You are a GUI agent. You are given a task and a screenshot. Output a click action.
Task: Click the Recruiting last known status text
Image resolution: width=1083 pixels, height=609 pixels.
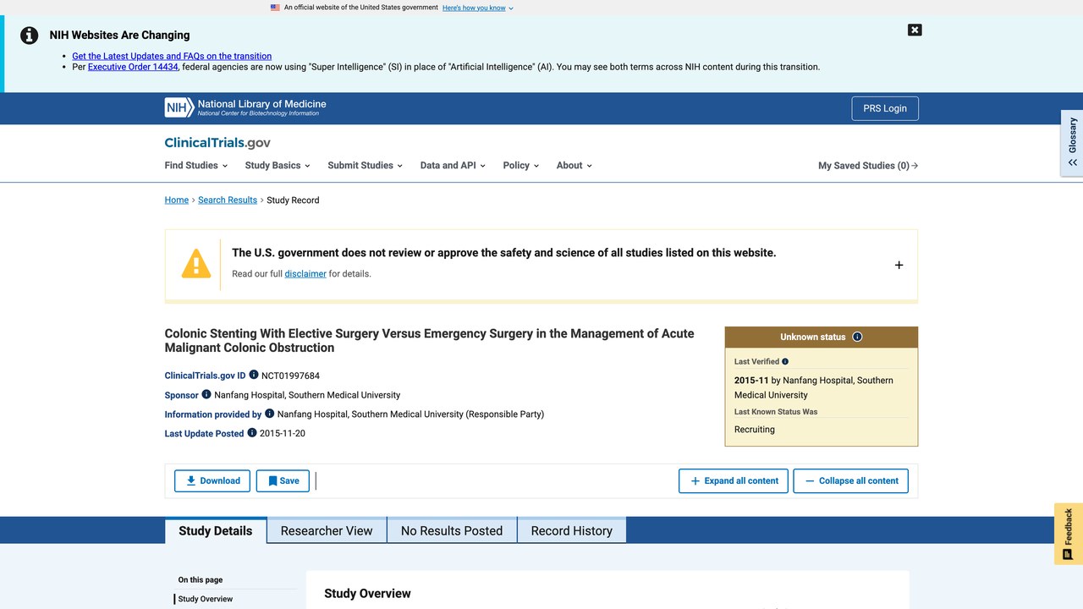pyautogui.click(x=755, y=430)
